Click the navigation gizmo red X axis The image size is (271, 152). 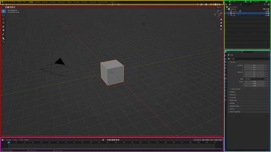pos(219,15)
